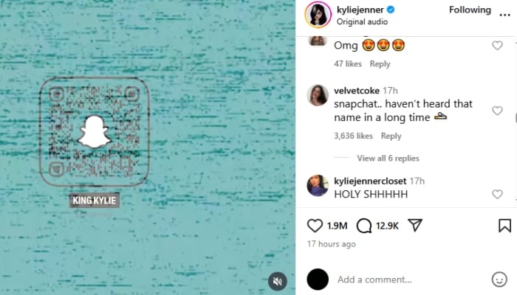The height and width of the screenshot is (295, 517).
Task: Expand View all 6 replies
Action: (388, 159)
